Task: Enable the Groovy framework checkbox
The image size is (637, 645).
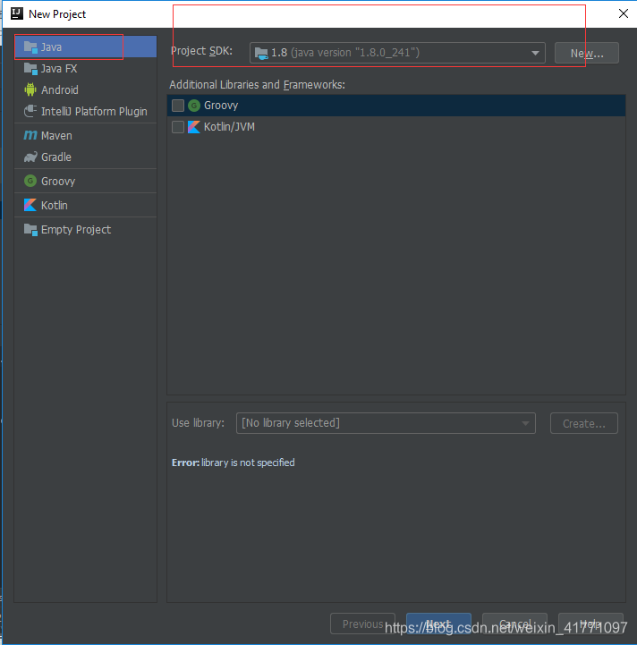Action: pos(178,106)
